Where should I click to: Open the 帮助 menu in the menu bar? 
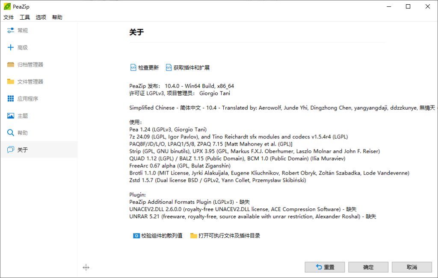coord(57,17)
